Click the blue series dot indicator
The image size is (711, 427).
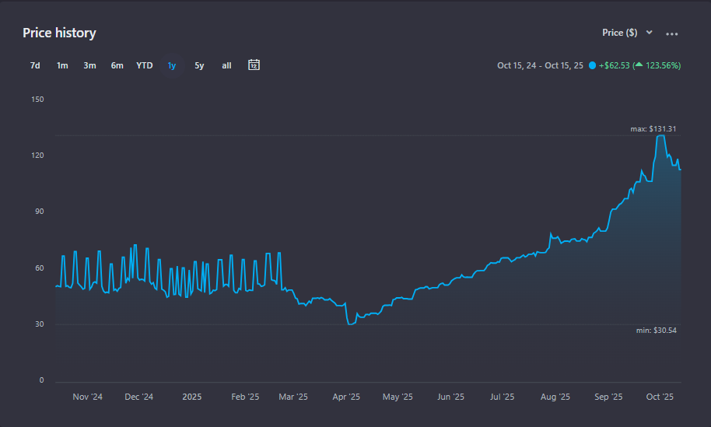[x=593, y=65]
